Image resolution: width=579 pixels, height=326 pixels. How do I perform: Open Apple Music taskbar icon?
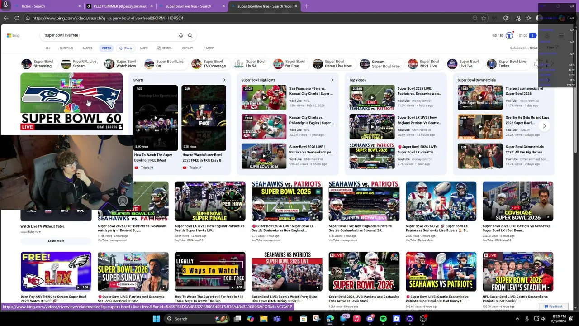[356, 319]
